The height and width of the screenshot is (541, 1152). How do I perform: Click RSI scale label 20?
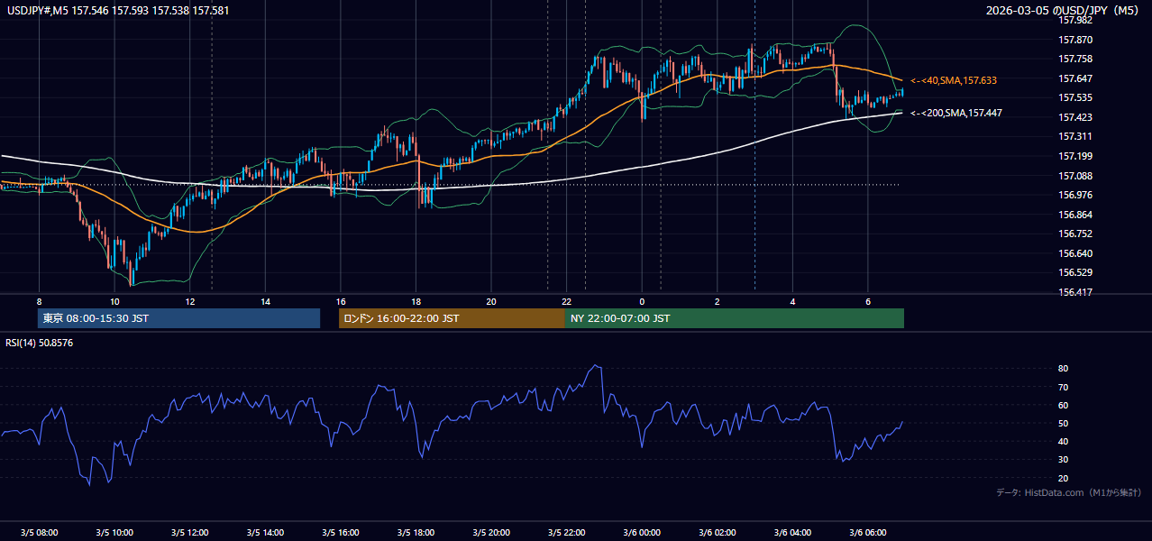(x=1063, y=478)
